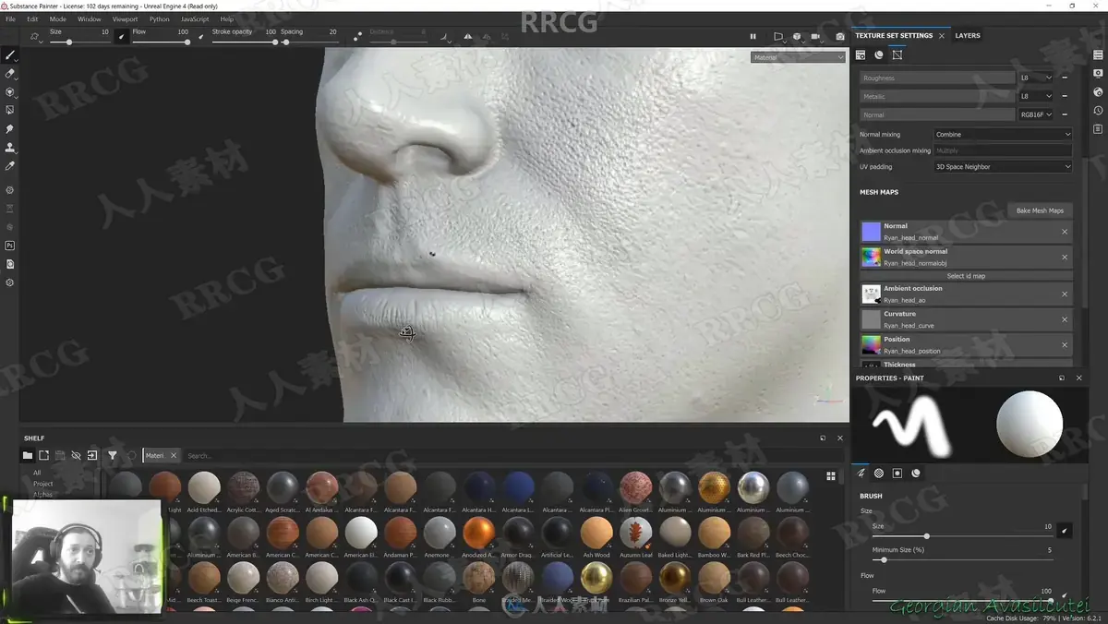
Task: Activate the Smudge tool
Action: coord(10,128)
